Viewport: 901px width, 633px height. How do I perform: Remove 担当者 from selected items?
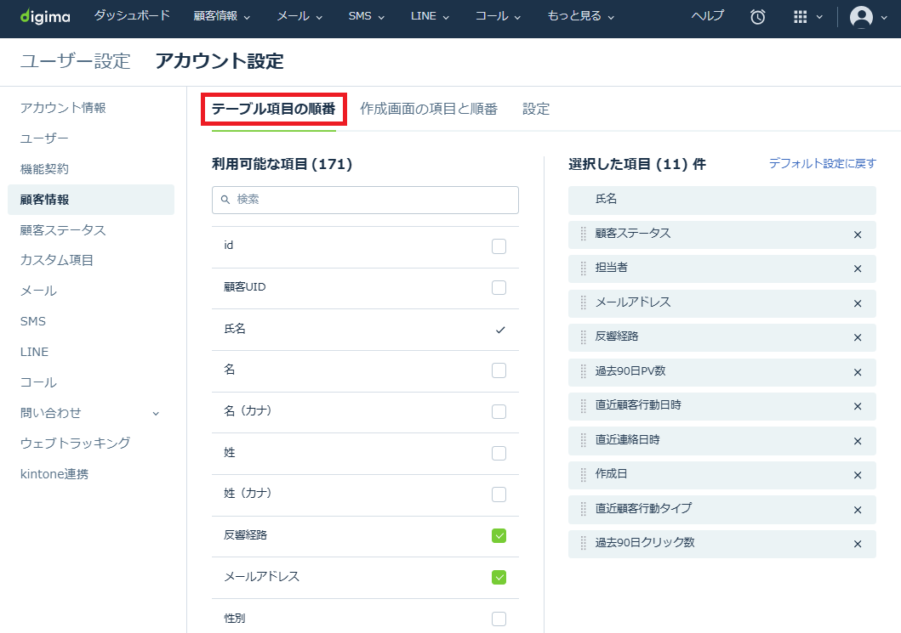tap(858, 268)
